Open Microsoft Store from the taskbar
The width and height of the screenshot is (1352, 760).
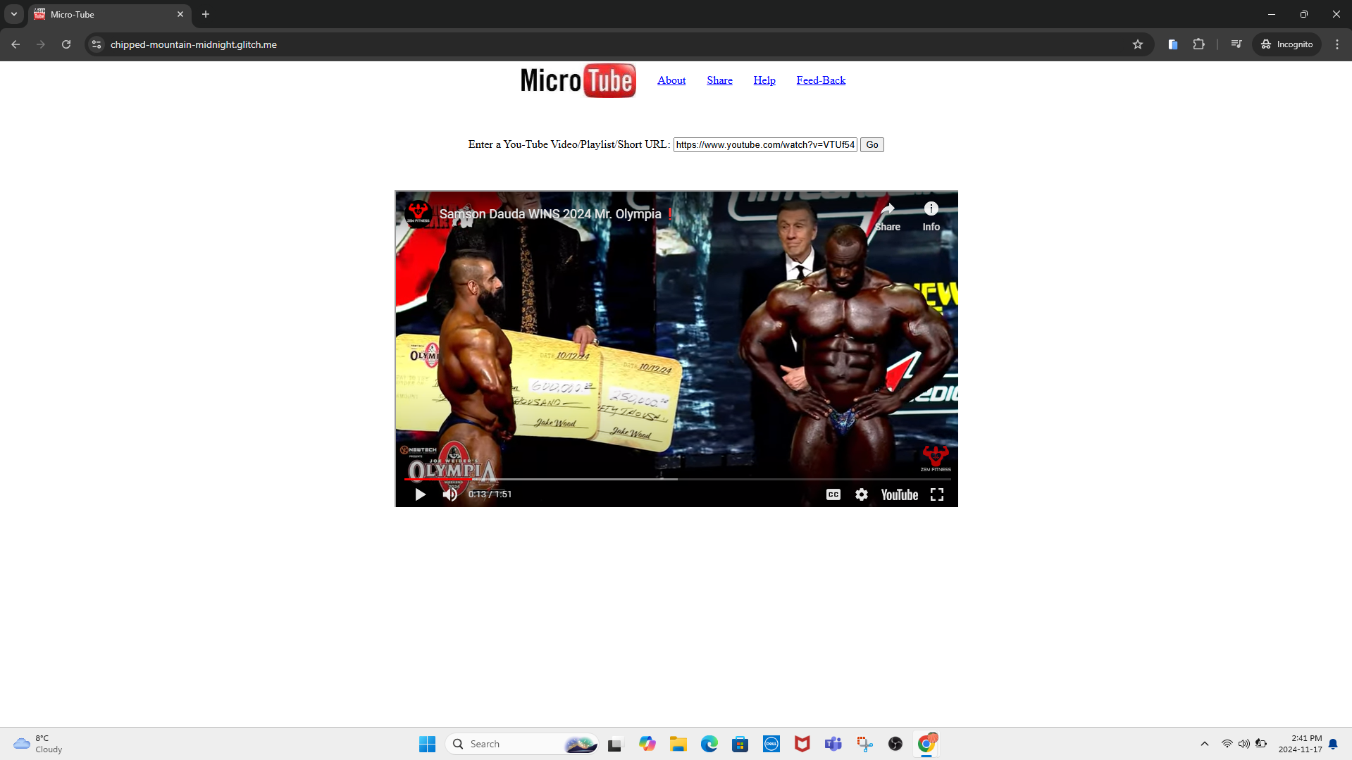click(740, 744)
